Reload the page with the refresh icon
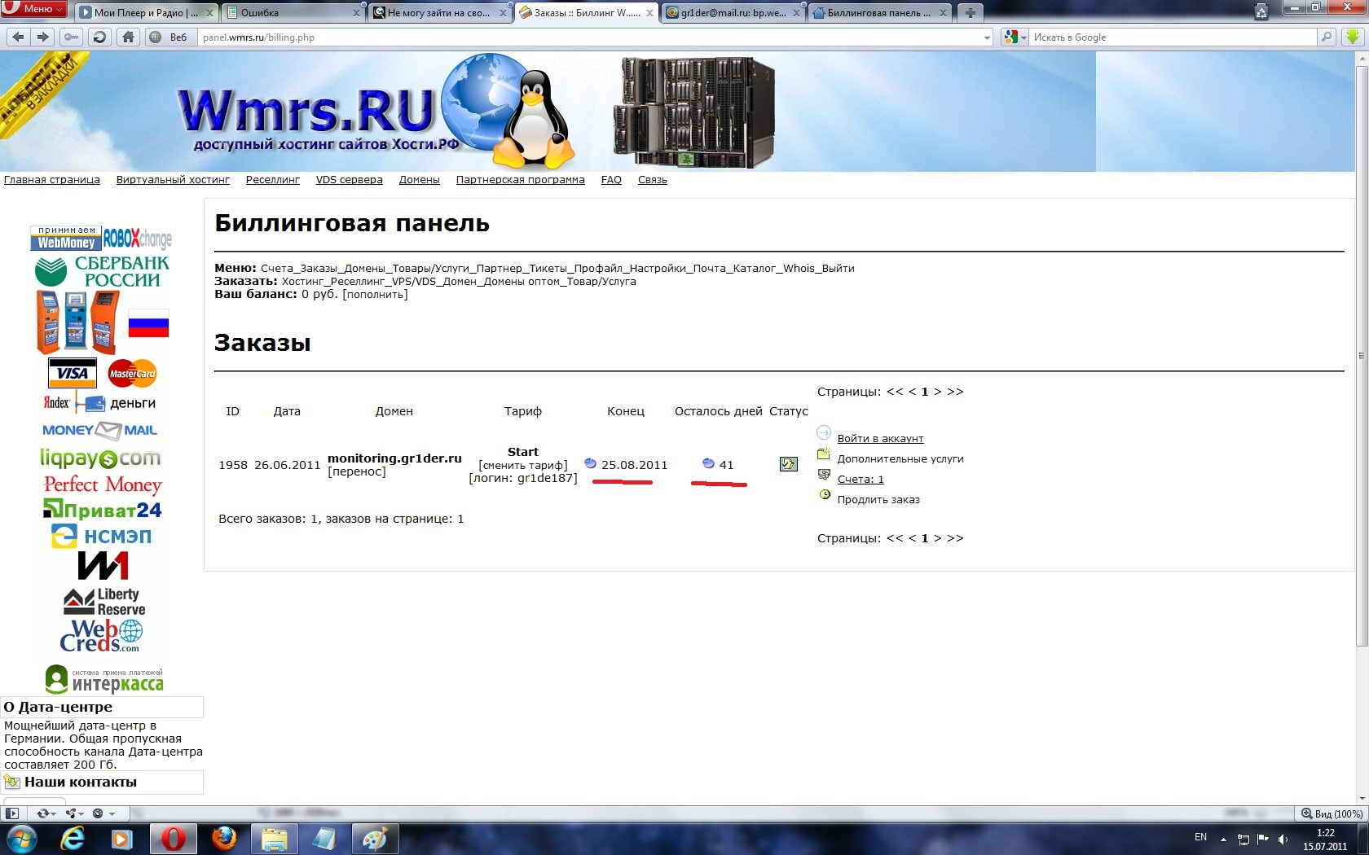 pyautogui.click(x=99, y=37)
